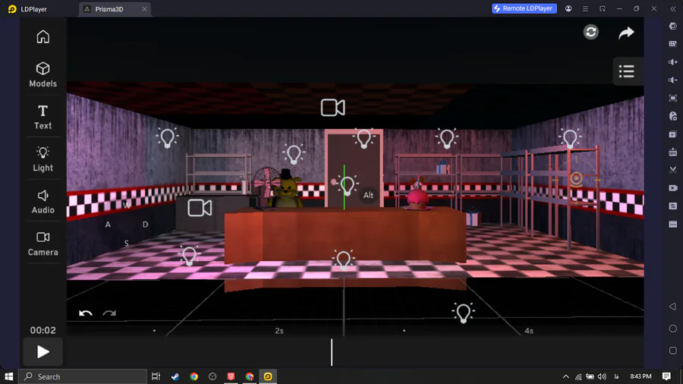Undo the last action

click(x=85, y=313)
